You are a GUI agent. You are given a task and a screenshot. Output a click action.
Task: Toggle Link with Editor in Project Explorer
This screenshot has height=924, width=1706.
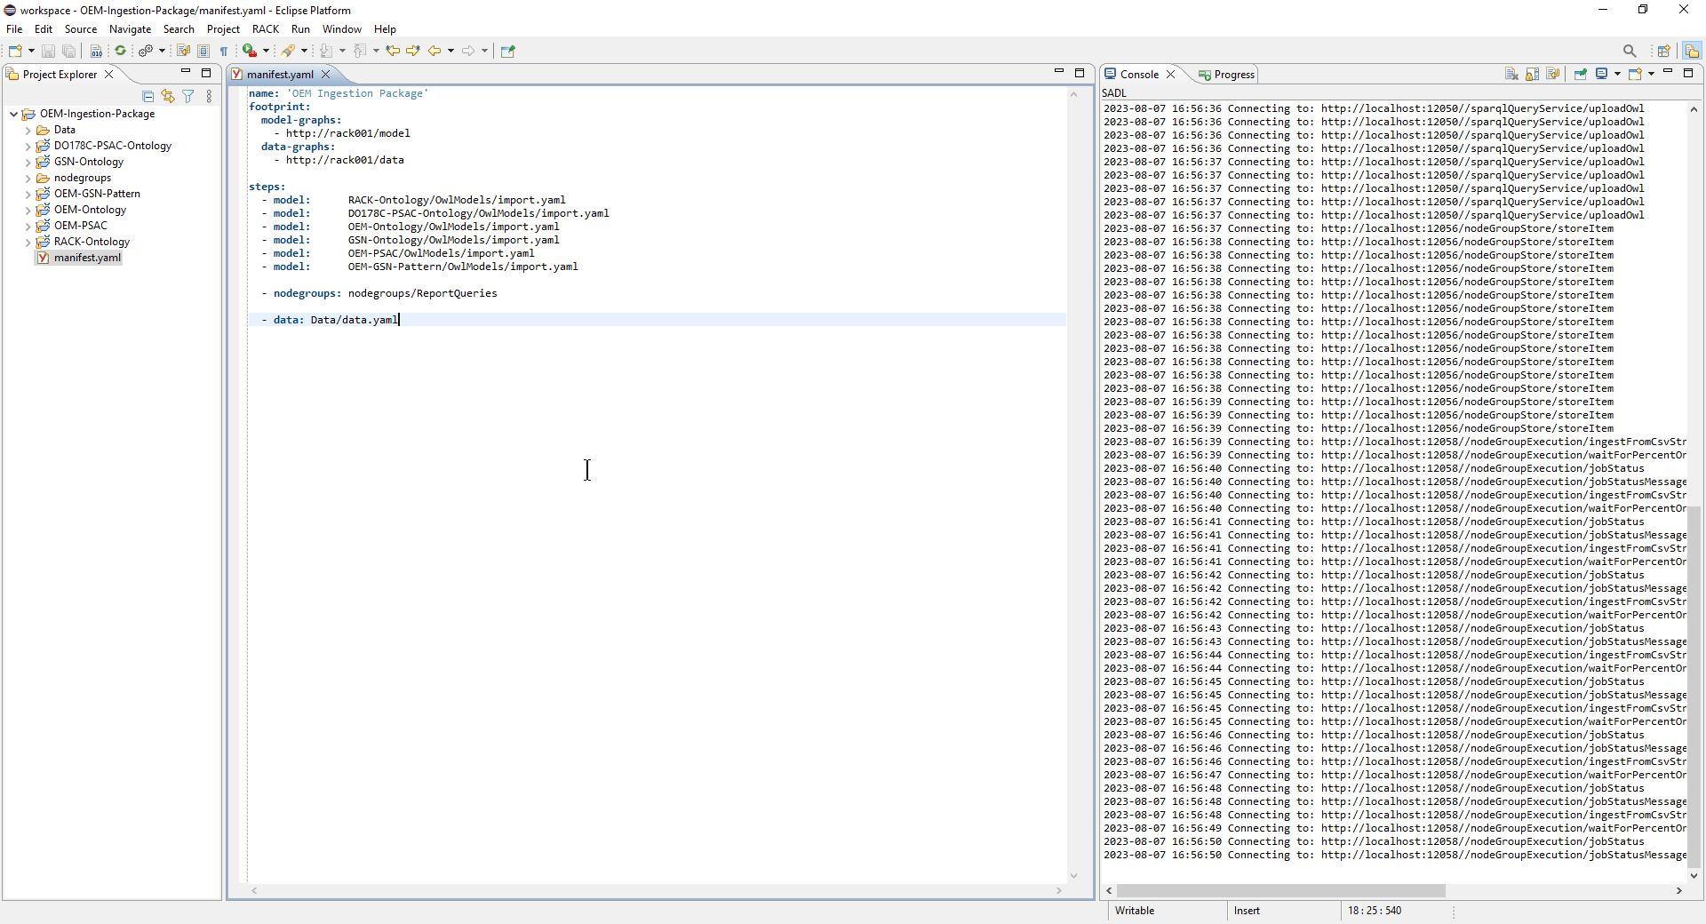pos(168,96)
